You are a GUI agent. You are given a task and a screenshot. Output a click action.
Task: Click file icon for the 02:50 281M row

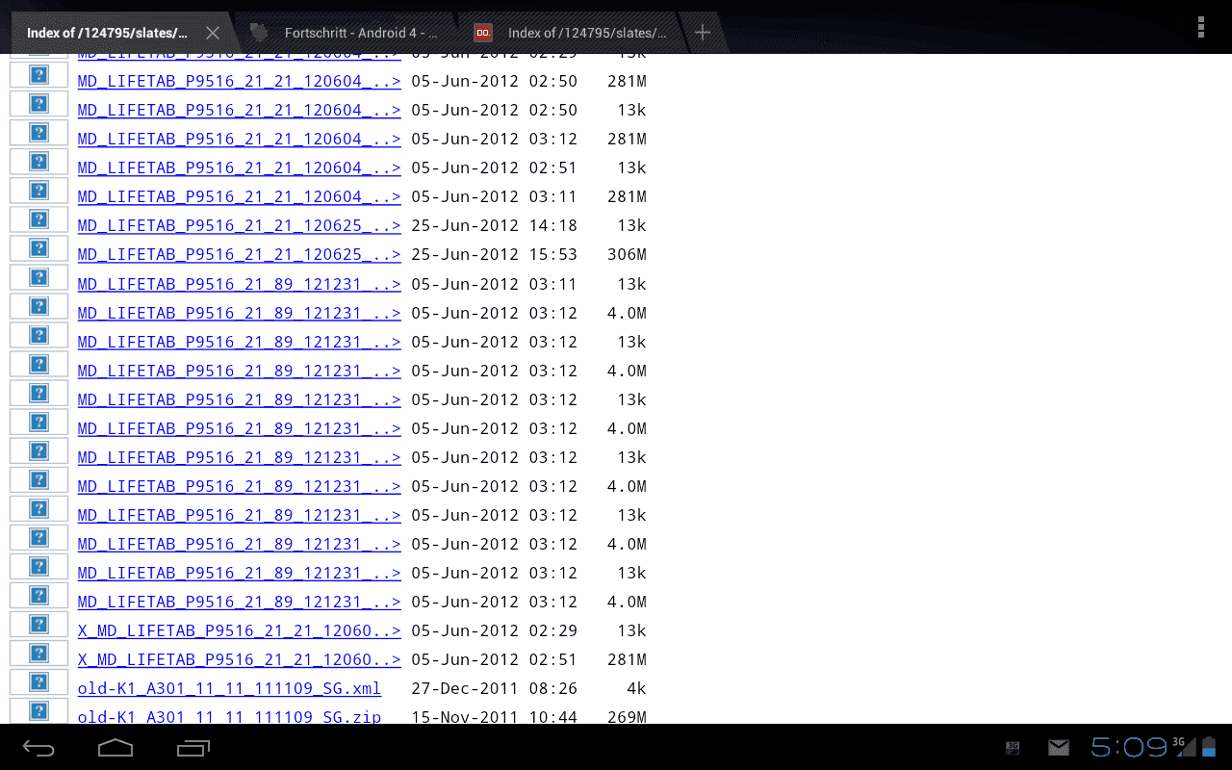[39, 75]
